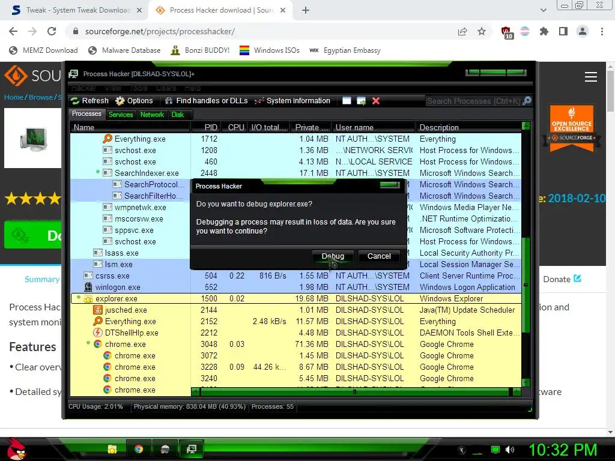Click the Process Hacker taskbar icon
The image size is (615, 461).
tap(192, 449)
